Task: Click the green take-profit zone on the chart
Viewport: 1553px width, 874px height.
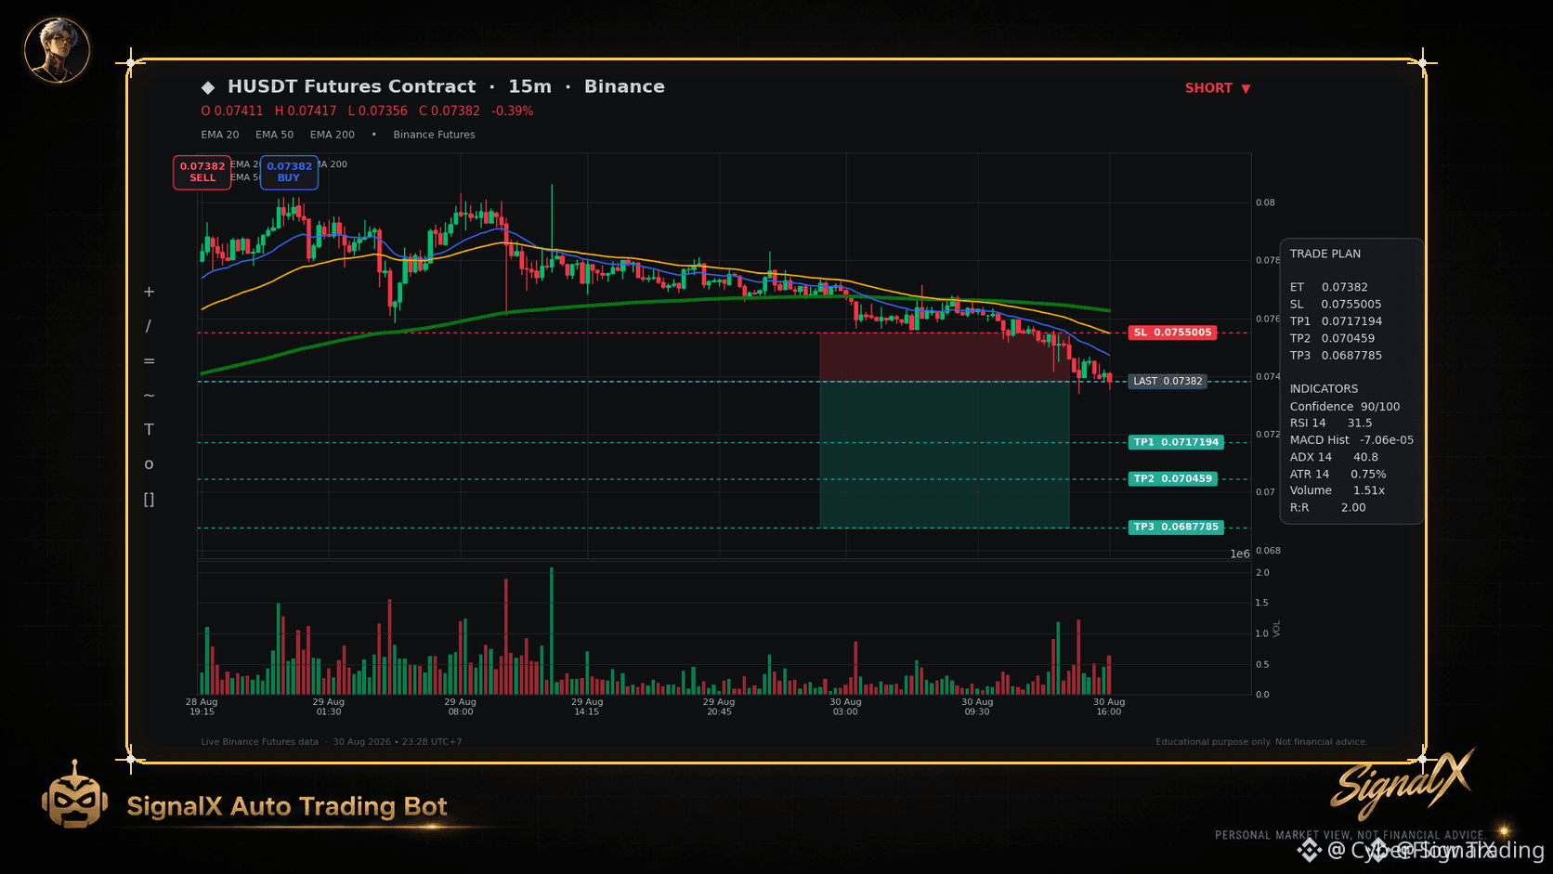Action: click(945, 454)
